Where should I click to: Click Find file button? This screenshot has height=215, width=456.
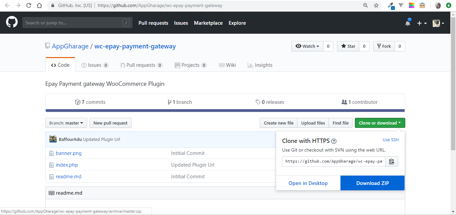[x=340, y=123]
